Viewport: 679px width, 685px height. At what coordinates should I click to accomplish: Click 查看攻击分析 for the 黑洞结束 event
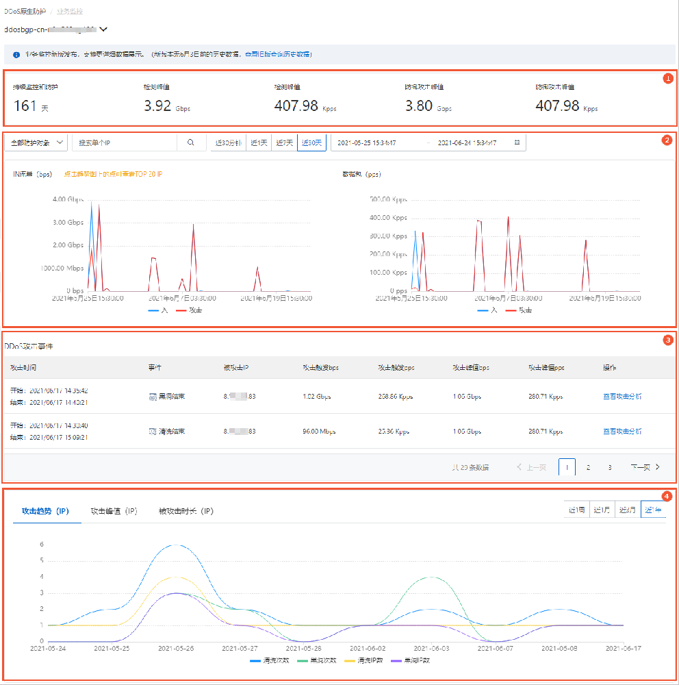click(622, 397)
